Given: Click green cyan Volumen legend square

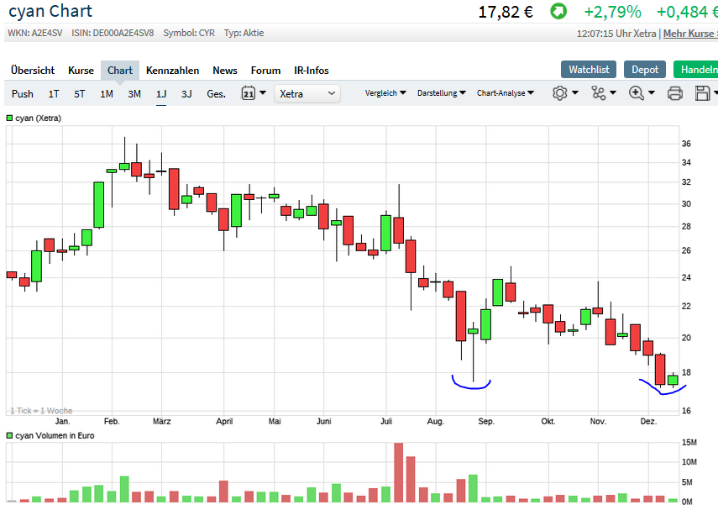Looking at the screenshot, I should tap(9, 435).
